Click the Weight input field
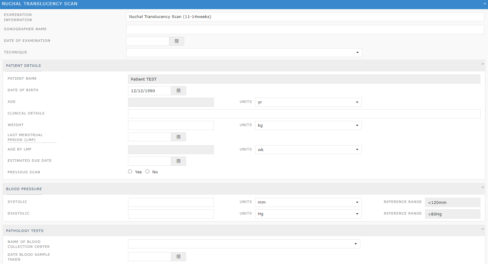This screenshot has height=264, width=488. [x=171, y=125]
